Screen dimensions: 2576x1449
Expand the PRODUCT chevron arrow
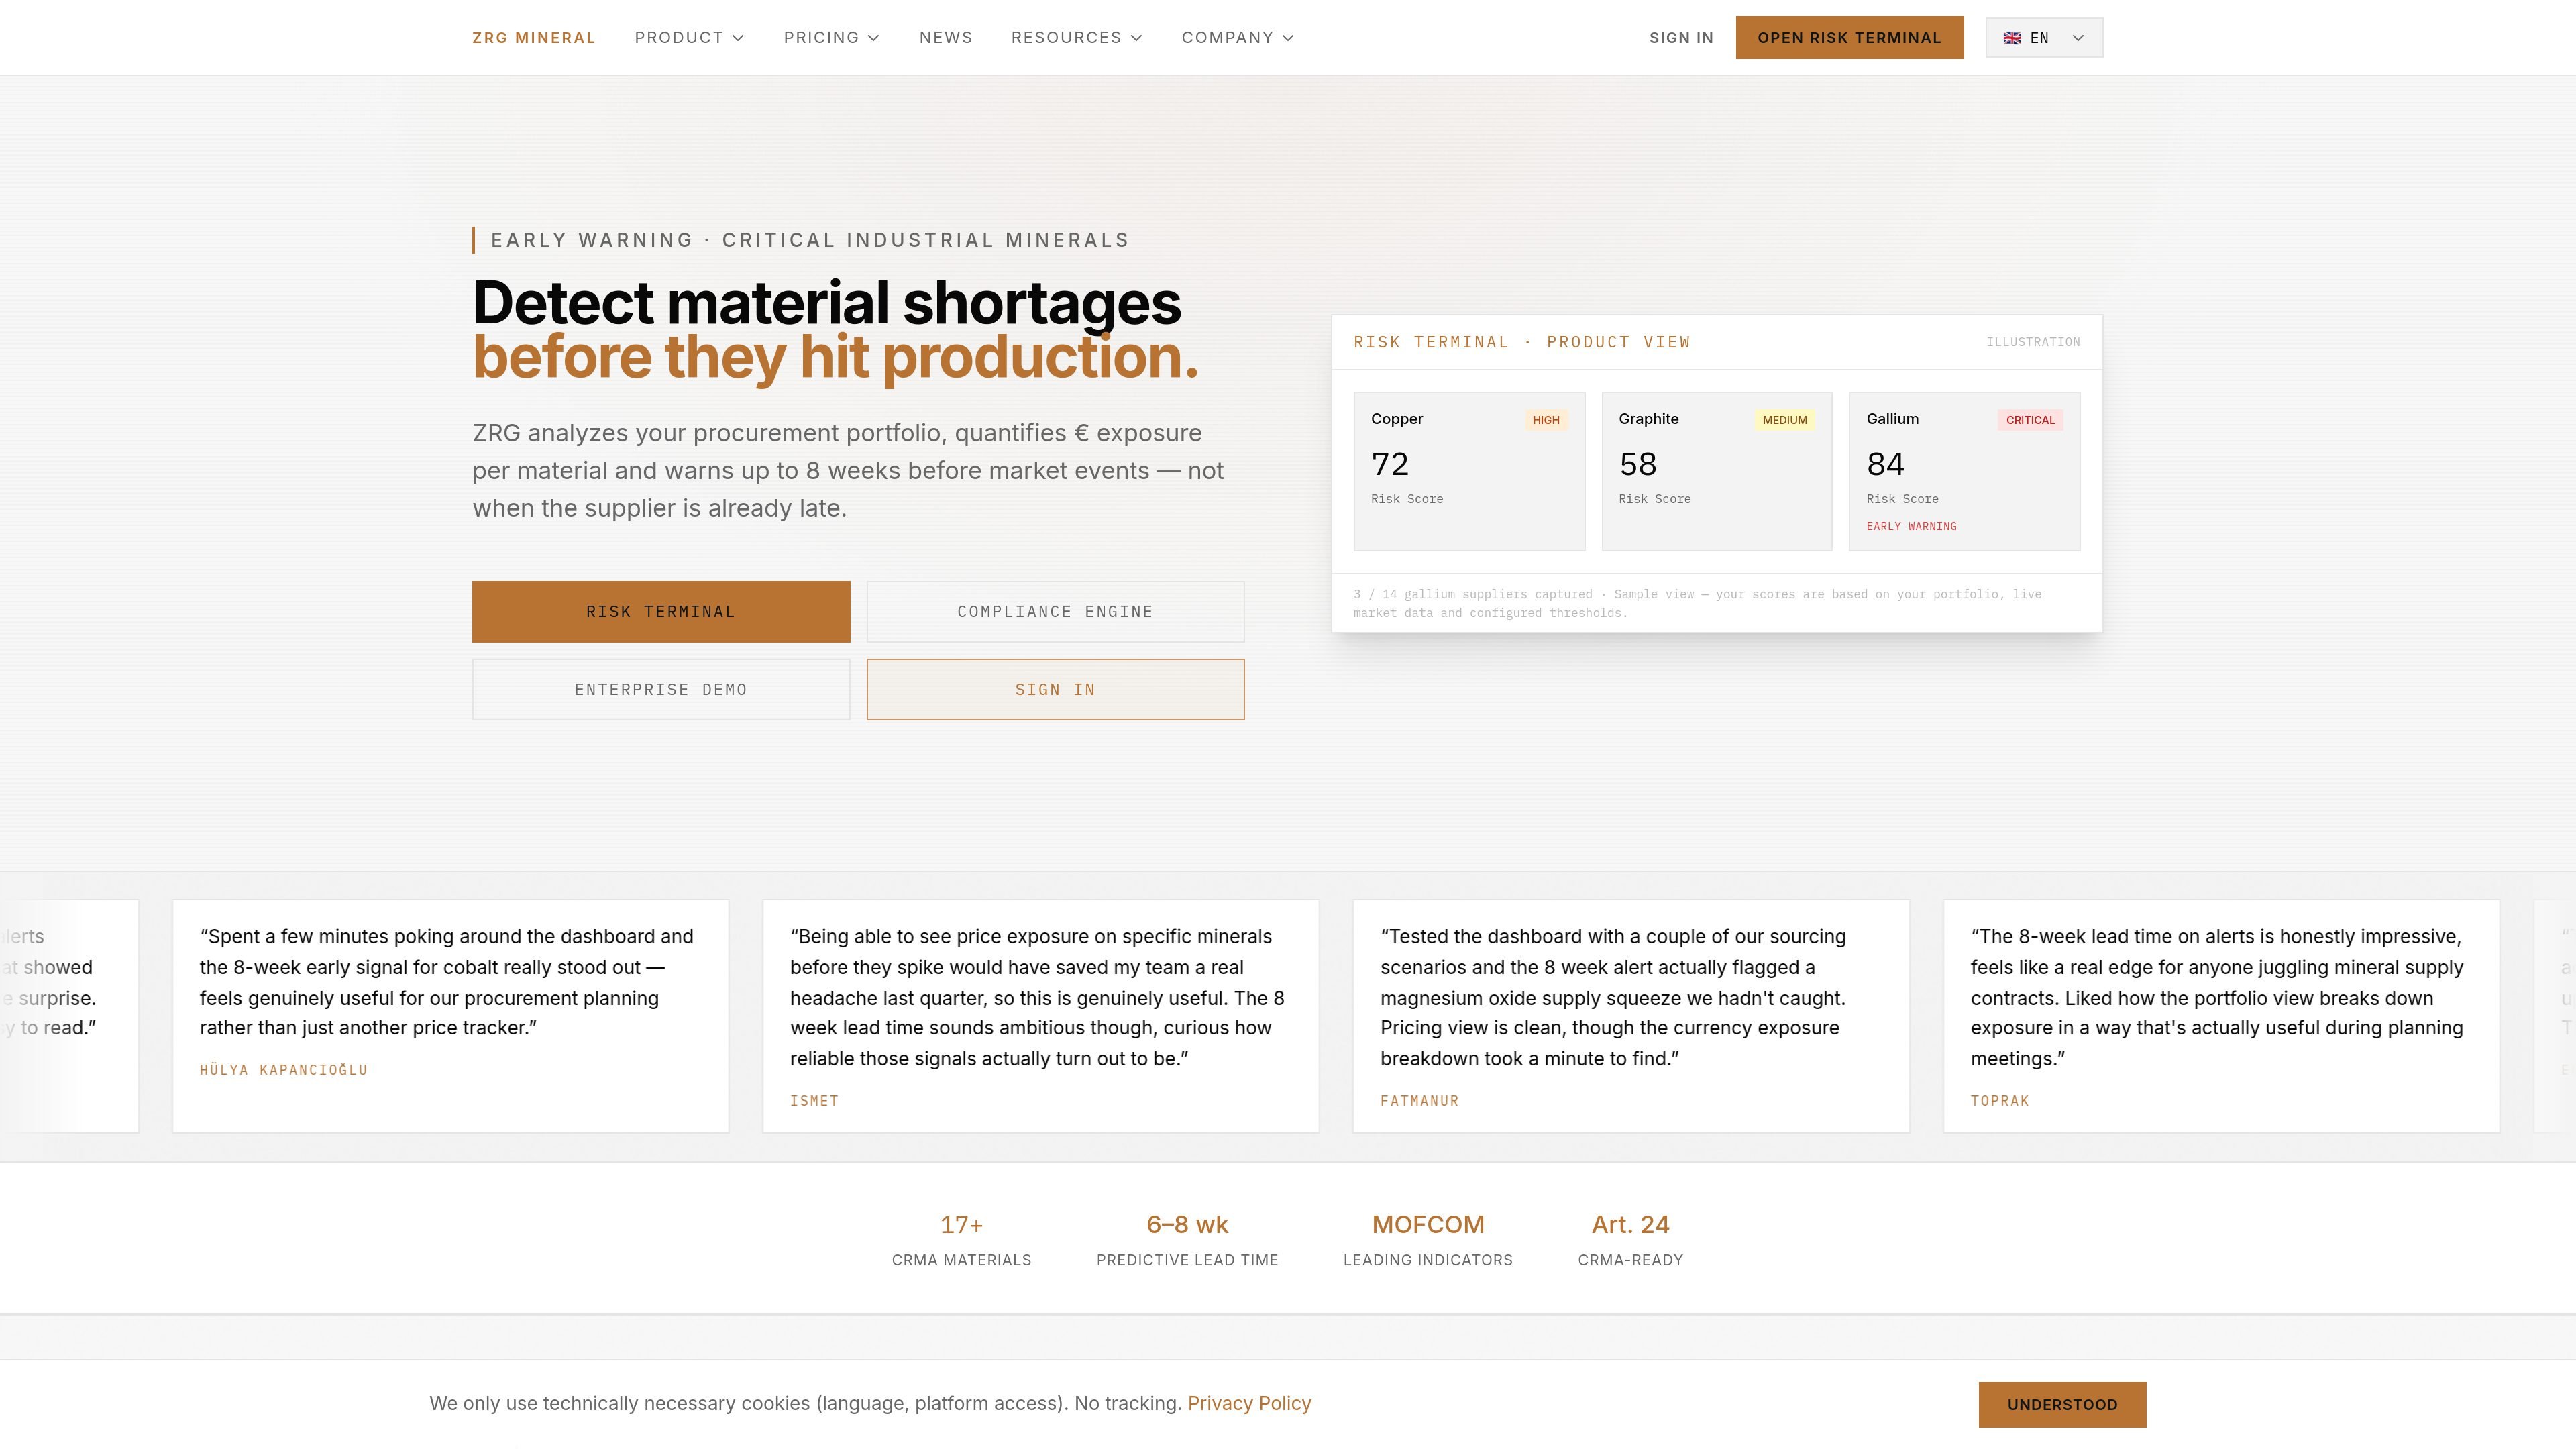point(738,38)
